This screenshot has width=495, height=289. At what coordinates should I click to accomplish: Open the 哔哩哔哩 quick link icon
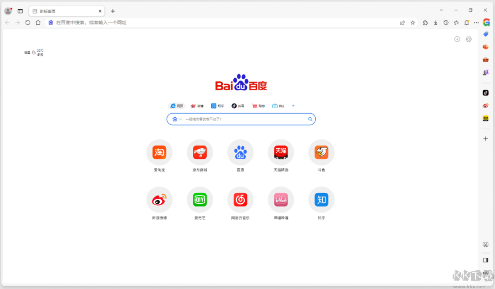click(281, 200)
